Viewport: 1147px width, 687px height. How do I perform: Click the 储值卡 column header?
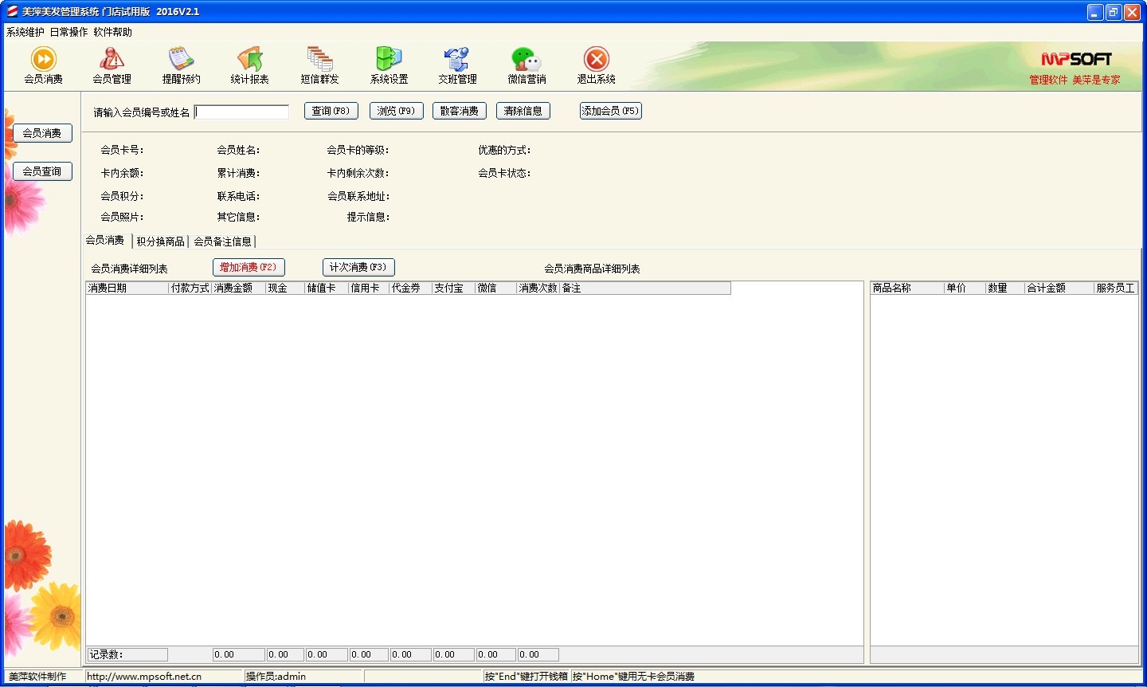[327, 288]
